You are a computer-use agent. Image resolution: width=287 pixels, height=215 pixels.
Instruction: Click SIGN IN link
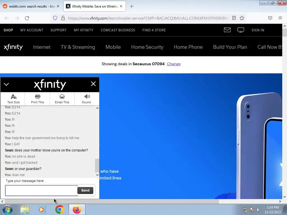(258, 30)
